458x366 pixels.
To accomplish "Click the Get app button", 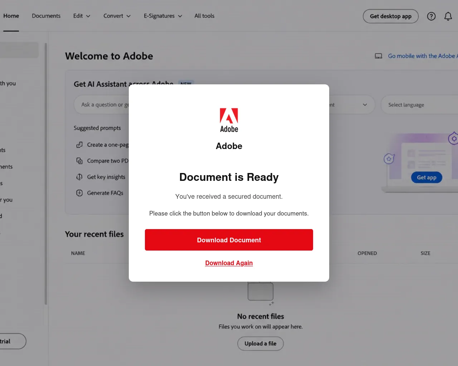I will tap(427, 177).
